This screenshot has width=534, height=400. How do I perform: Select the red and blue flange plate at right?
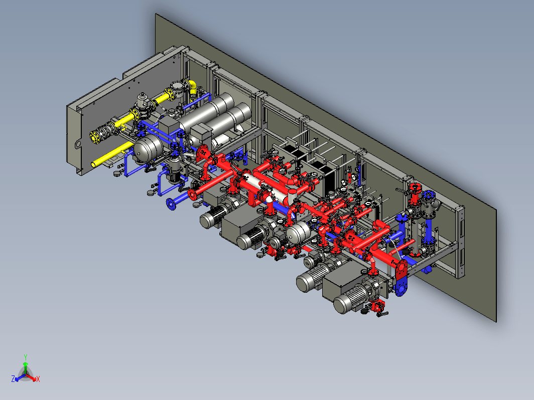[401, 278]
